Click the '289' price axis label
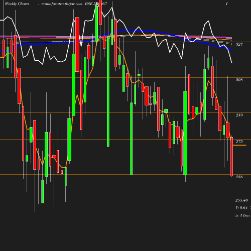The width and height of the screenshot is (251, 251). pos(239,115)
